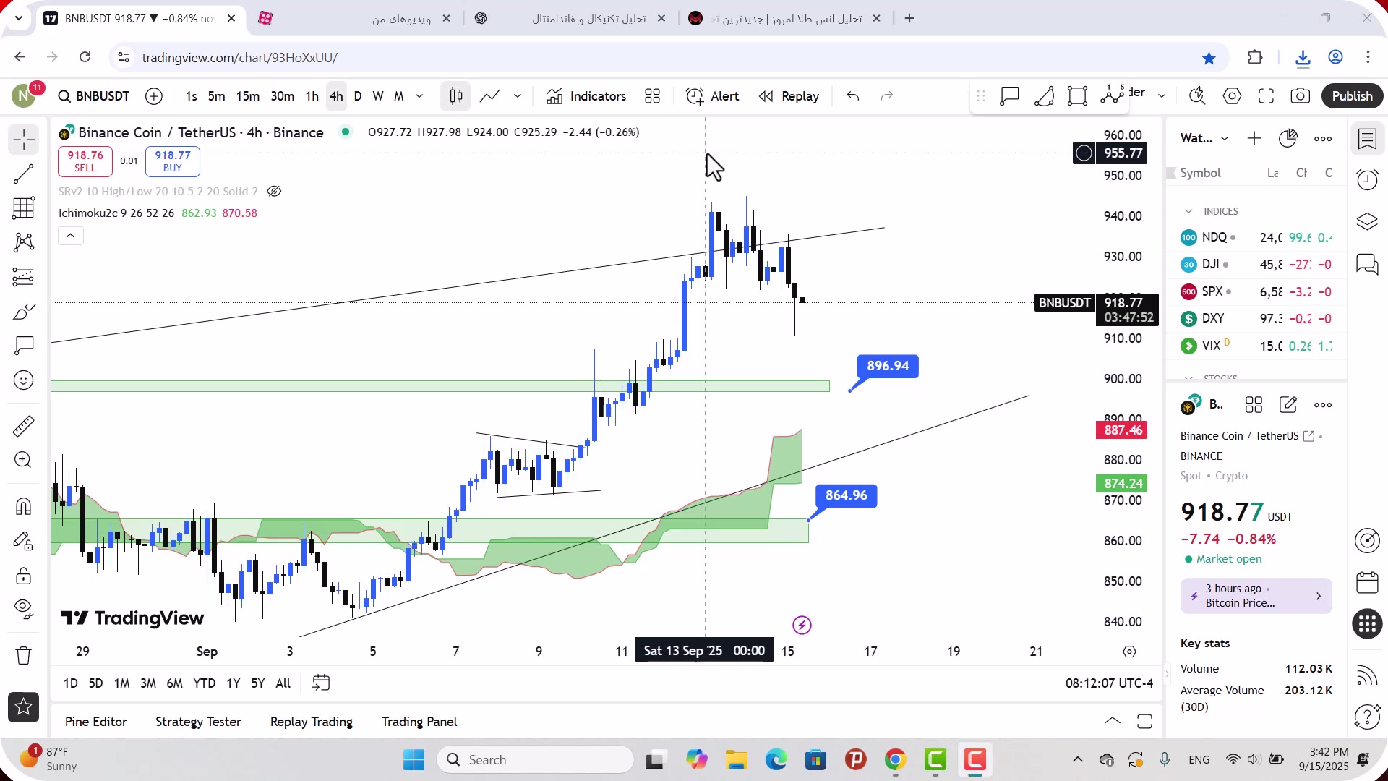
Task: Switch to the 1h timeframe
Action: 312,96
